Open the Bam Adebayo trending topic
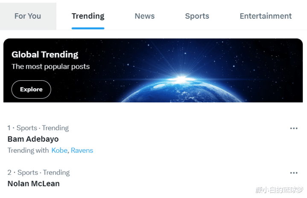Screen dimensions: 307x198 pos(33,139)
